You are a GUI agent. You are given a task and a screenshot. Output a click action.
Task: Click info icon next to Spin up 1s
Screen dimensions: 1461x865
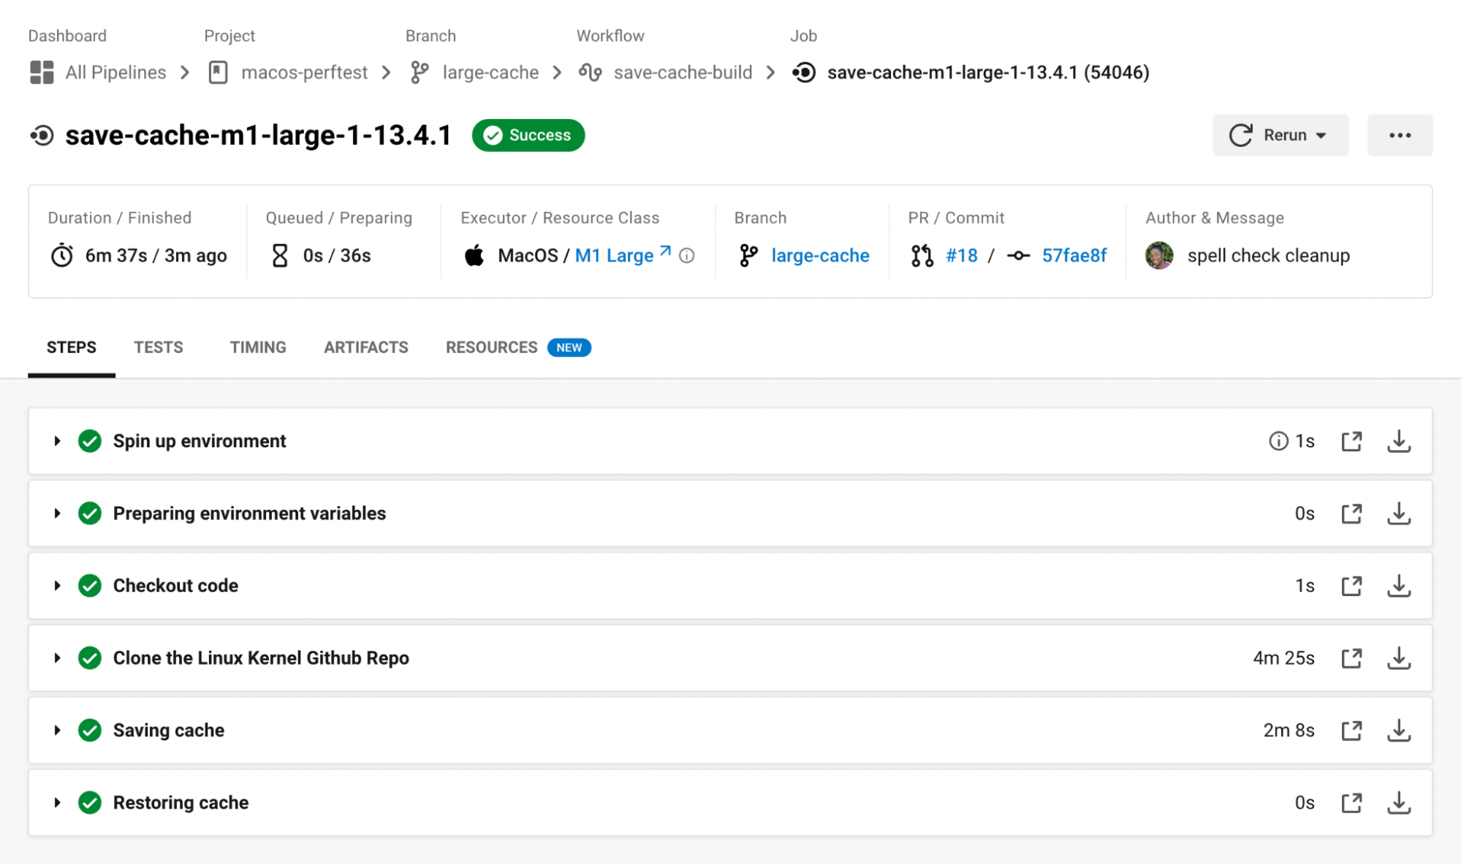(1278, 441)
